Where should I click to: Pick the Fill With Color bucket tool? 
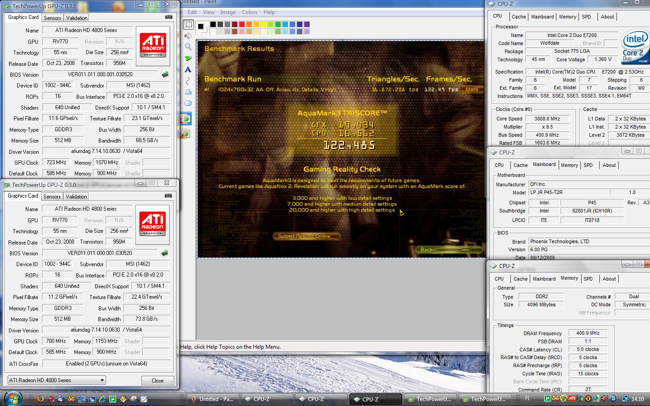(188, 36)
